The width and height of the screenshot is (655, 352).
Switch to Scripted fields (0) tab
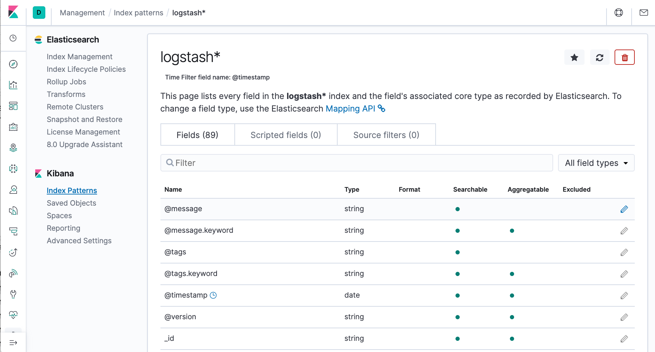click(x=286, y=135)
